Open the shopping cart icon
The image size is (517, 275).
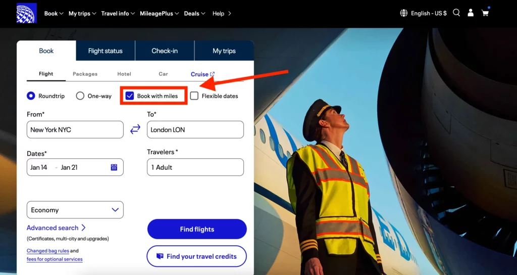point(485,13)
